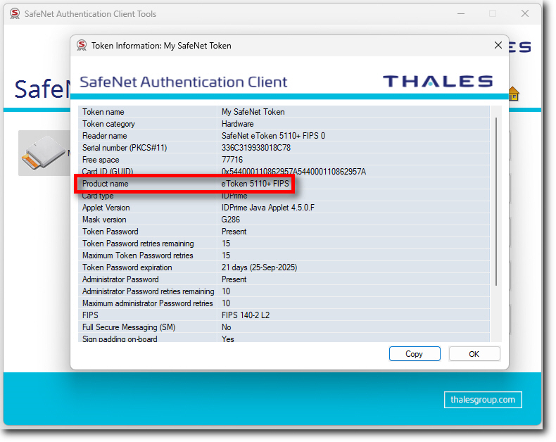
Task: Close the Token Information dialog
Action: pos(498,45)
